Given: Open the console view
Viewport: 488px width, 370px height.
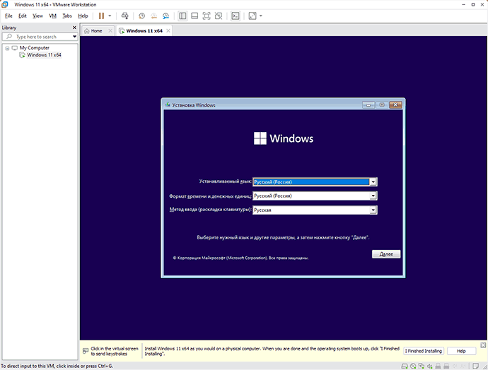Looking at the screenshot, I should point(236,16).
